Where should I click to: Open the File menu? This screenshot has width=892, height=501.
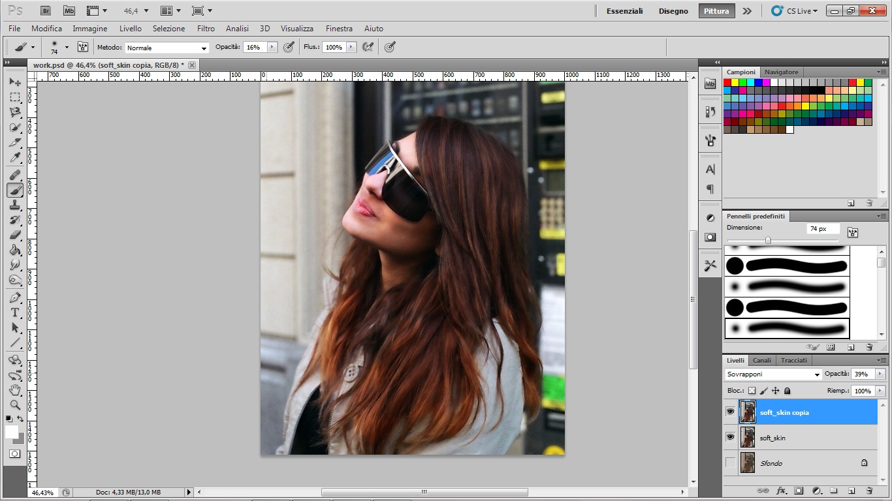click(x=14, y=29)
